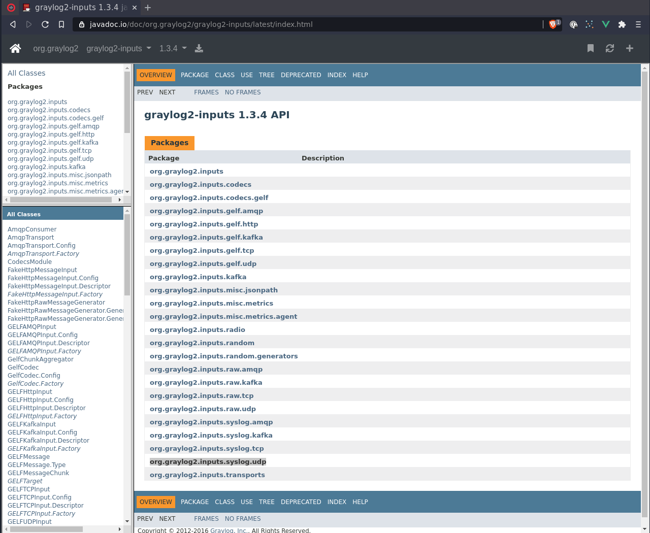Image resolution: width=650 pixels, height=533 pixels.
Task: Bookmark page using browser bookmark icon
Action: point(61,24)
